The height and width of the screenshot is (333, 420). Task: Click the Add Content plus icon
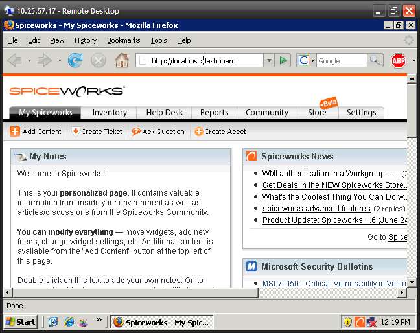pyautogui.click(x=15, y=132)
